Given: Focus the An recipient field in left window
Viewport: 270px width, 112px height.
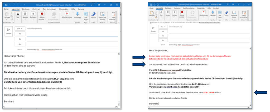Looking at the screenshot, I should 72,34.
